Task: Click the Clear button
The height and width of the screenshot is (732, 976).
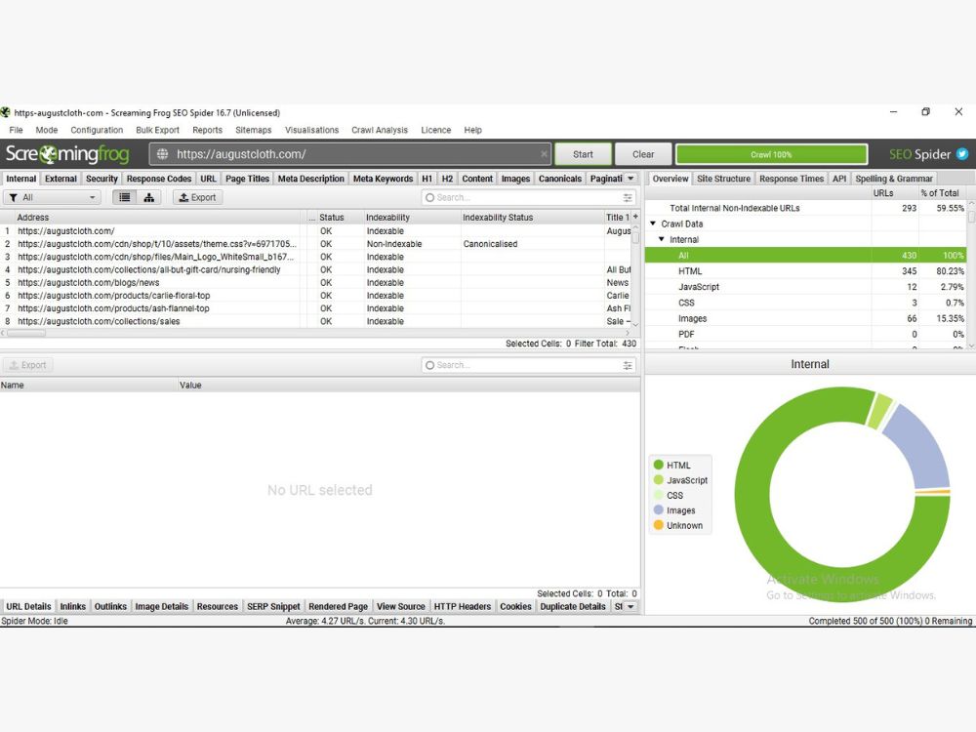Action: click(643, 154)
